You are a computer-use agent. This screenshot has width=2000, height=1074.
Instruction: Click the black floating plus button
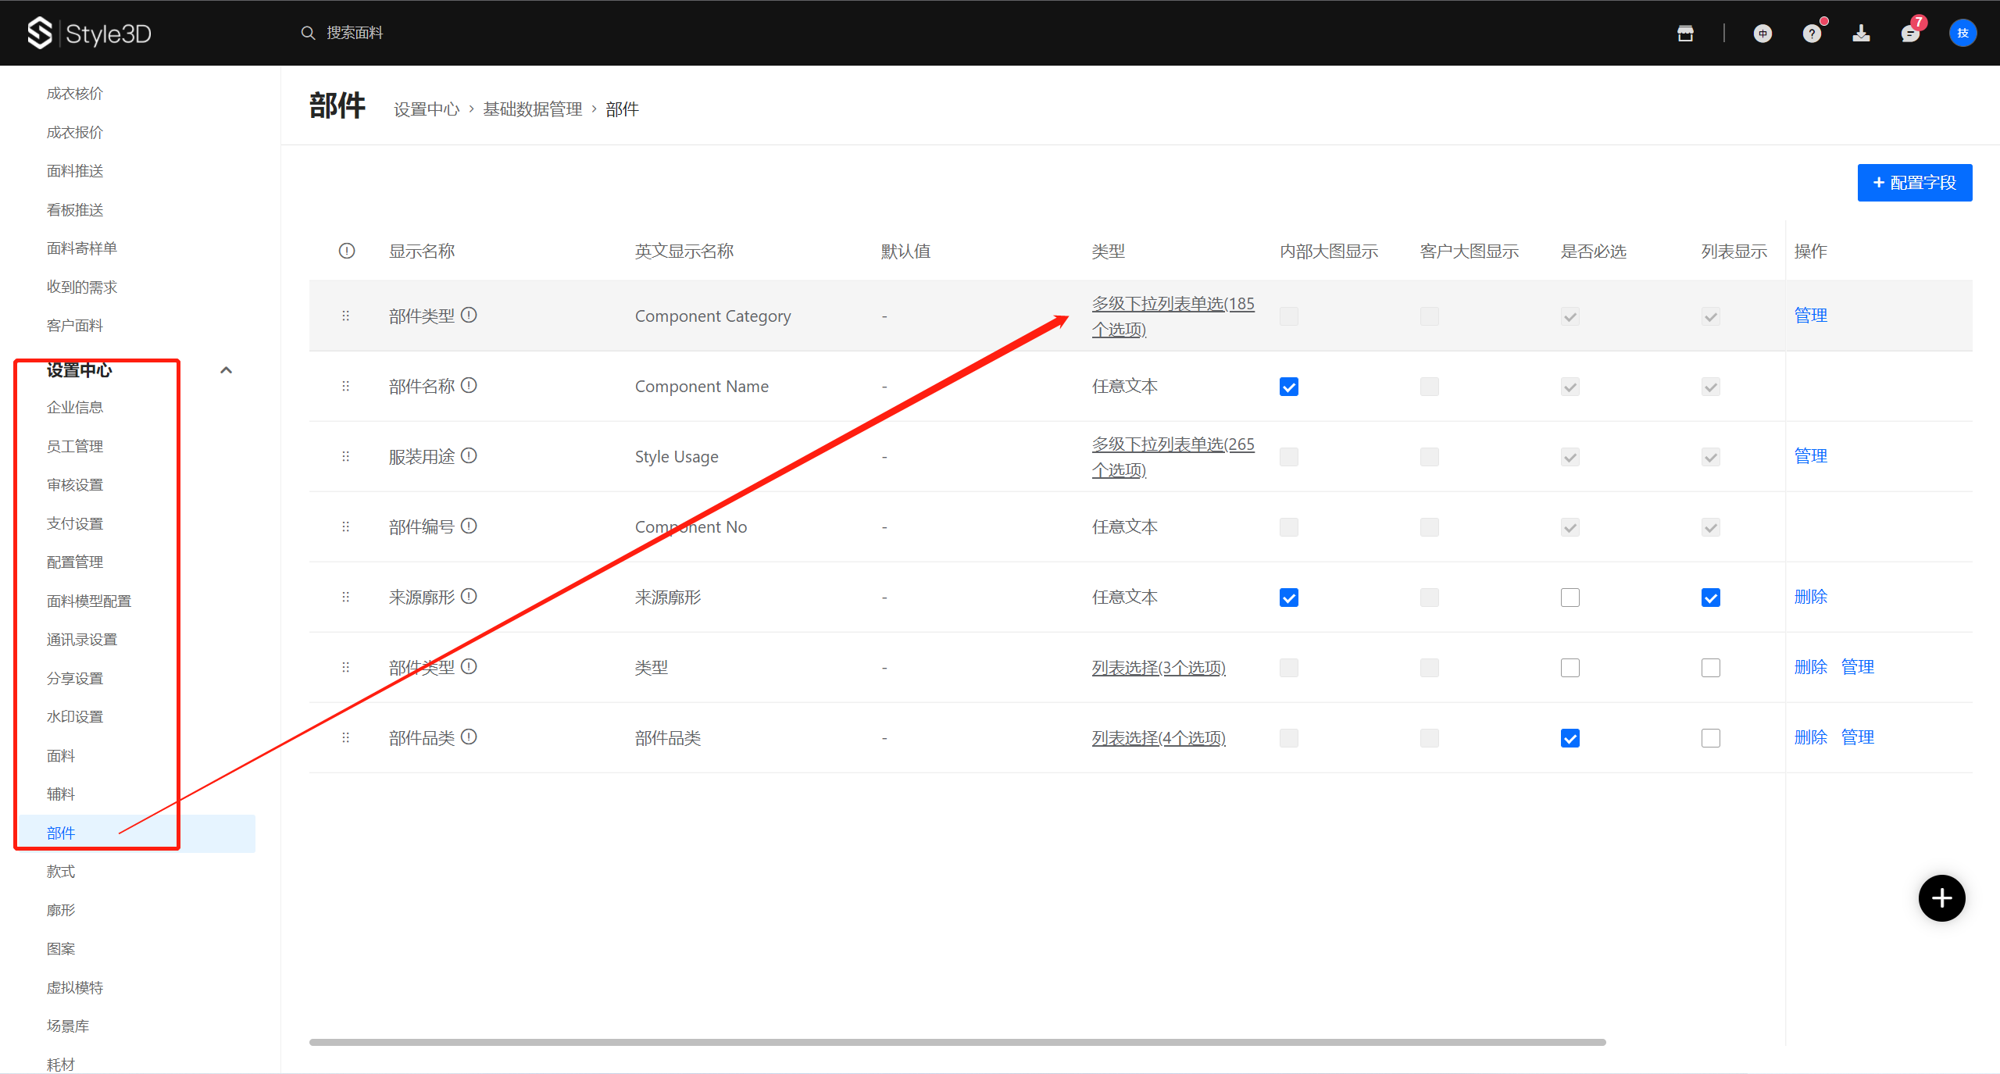click(x=1941, y=898)
